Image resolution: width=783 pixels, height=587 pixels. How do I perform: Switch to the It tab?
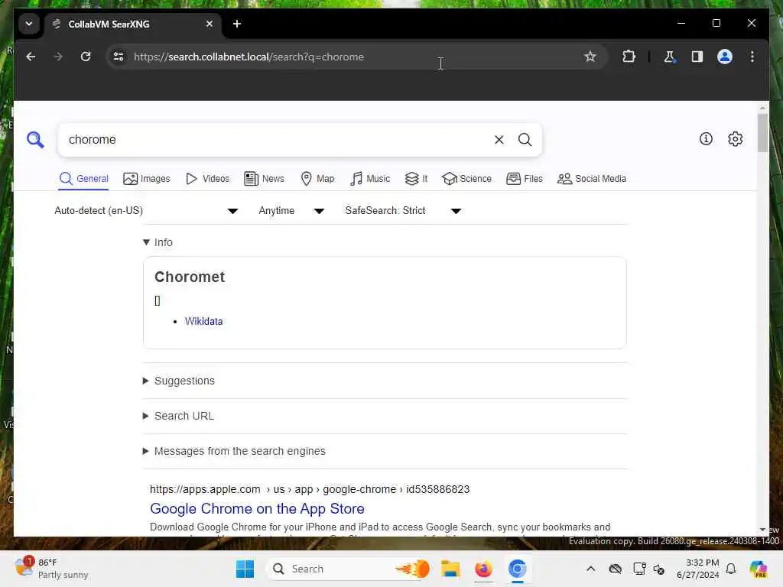click(x=416, y=179)
